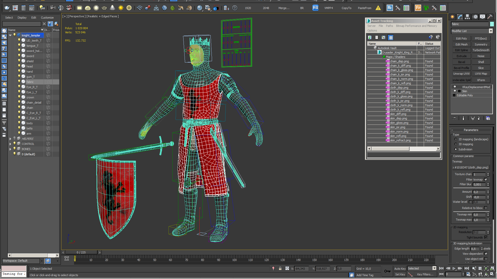Go to the animation start
The image size is (497, 279).
point(441,269)
